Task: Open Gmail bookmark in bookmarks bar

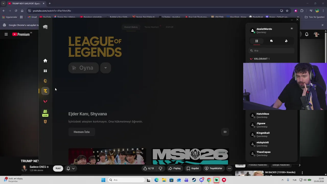Action: (x=32, y=17)
